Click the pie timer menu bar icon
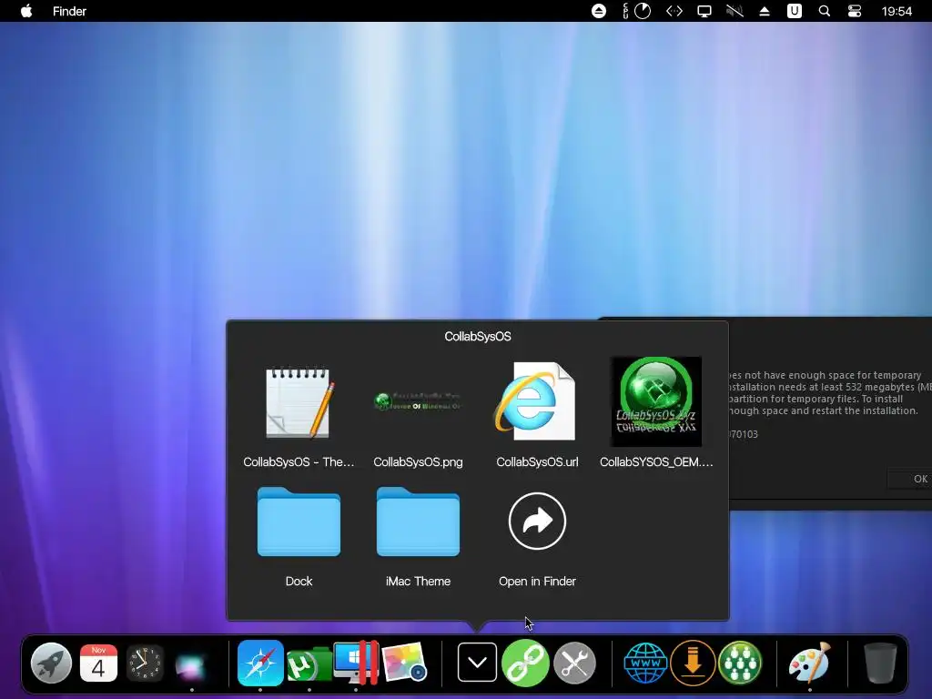The width and height of the screenshot is (932, 699). 643,11
